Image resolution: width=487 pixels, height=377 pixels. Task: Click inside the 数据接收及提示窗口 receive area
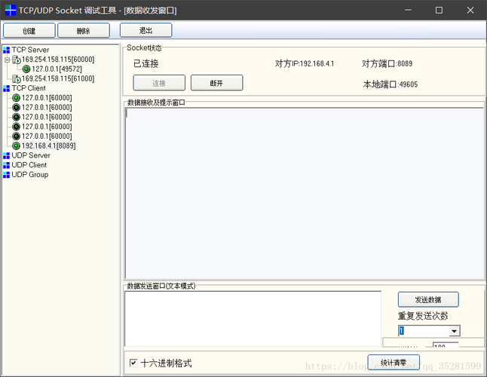(x=305, y=193)
